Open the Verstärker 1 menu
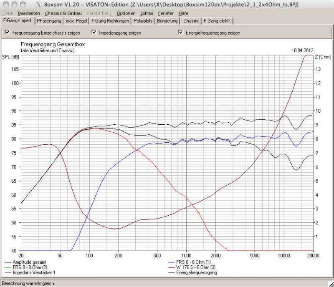Screen dimensions: 334x287 coord(99,13)
